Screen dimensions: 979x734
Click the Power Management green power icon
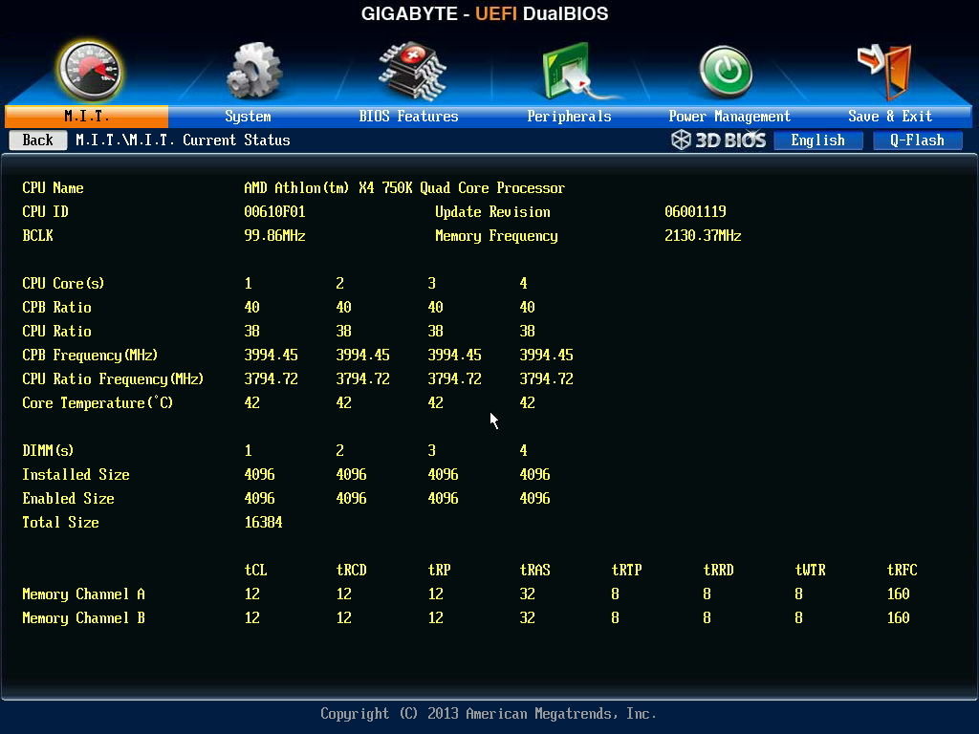pyautogui.click(x=725, y=71)
